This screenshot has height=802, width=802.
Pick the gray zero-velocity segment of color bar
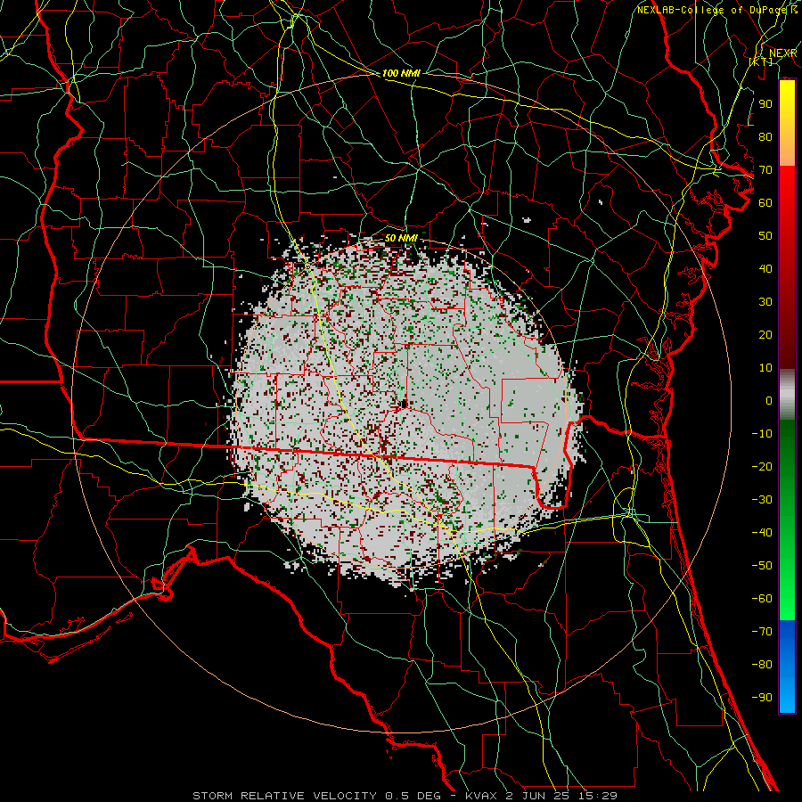coord(787,395)
